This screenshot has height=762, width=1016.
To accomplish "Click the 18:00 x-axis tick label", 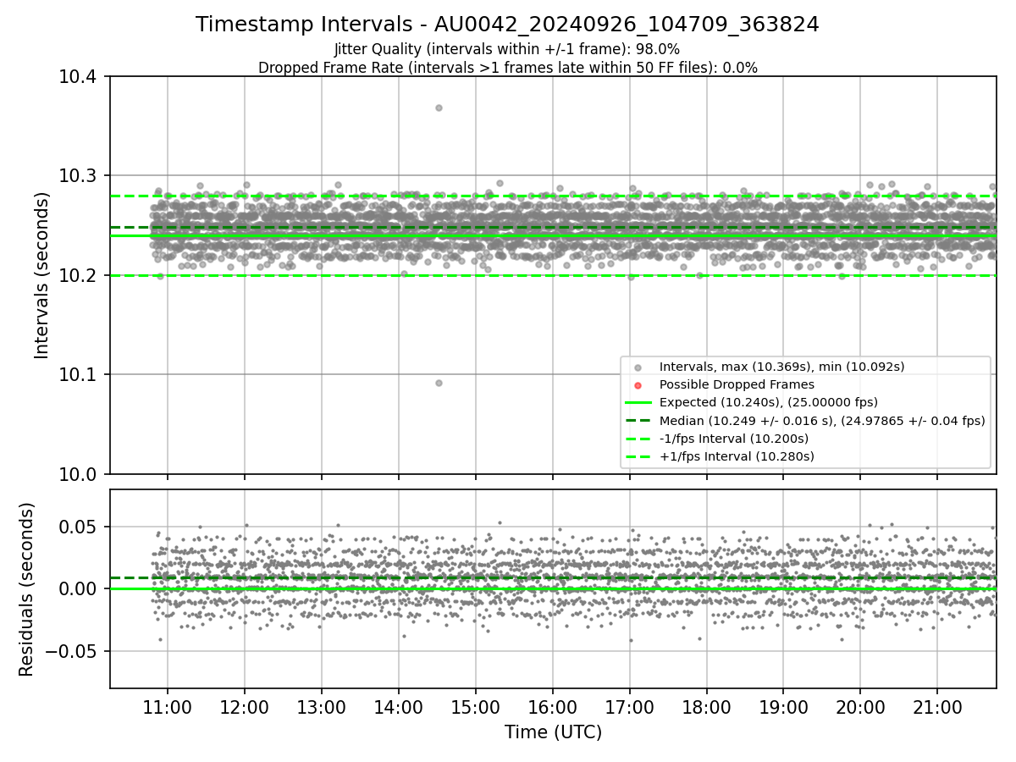I will coord(706,706).
